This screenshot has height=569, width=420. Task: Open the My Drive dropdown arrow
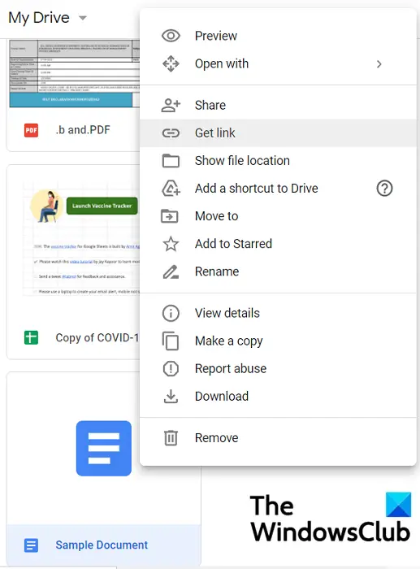click(x=83, y=17)
